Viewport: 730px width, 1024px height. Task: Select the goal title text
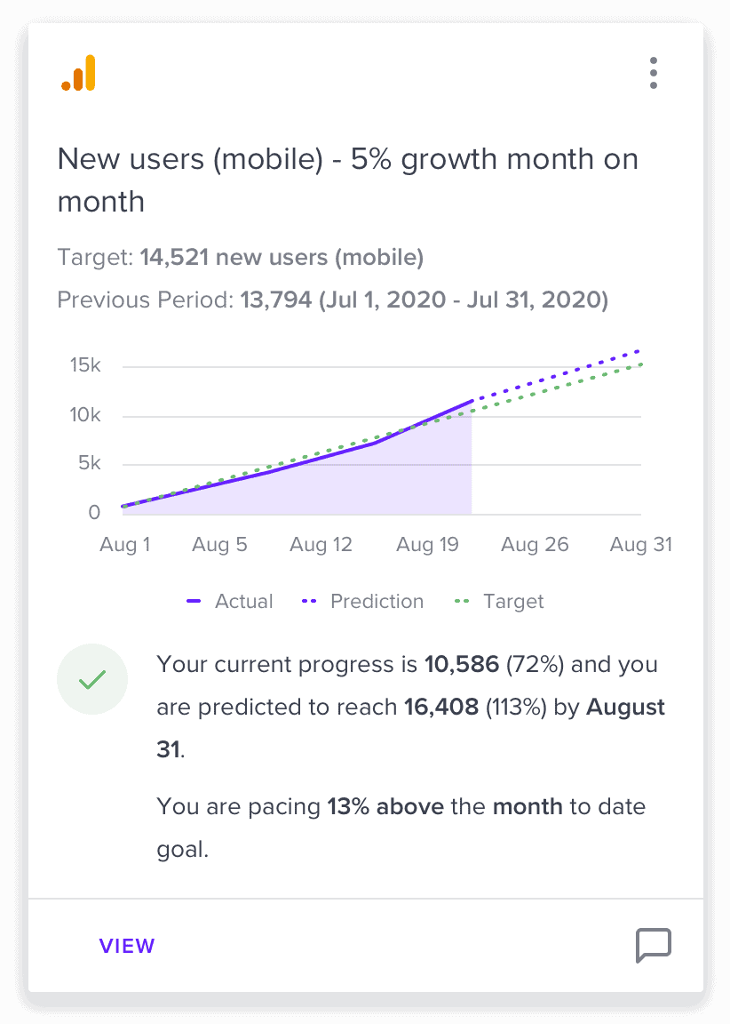348,180
